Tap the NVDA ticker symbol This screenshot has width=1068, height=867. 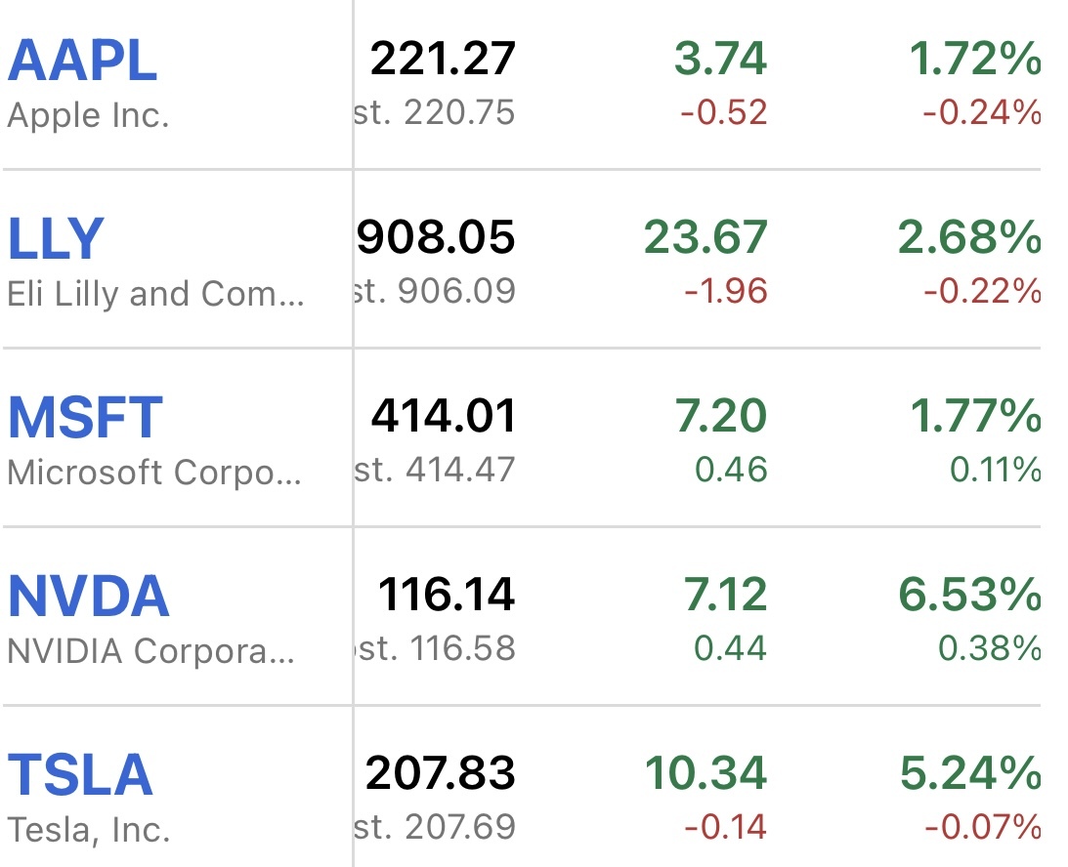click(x=89, y=596)
